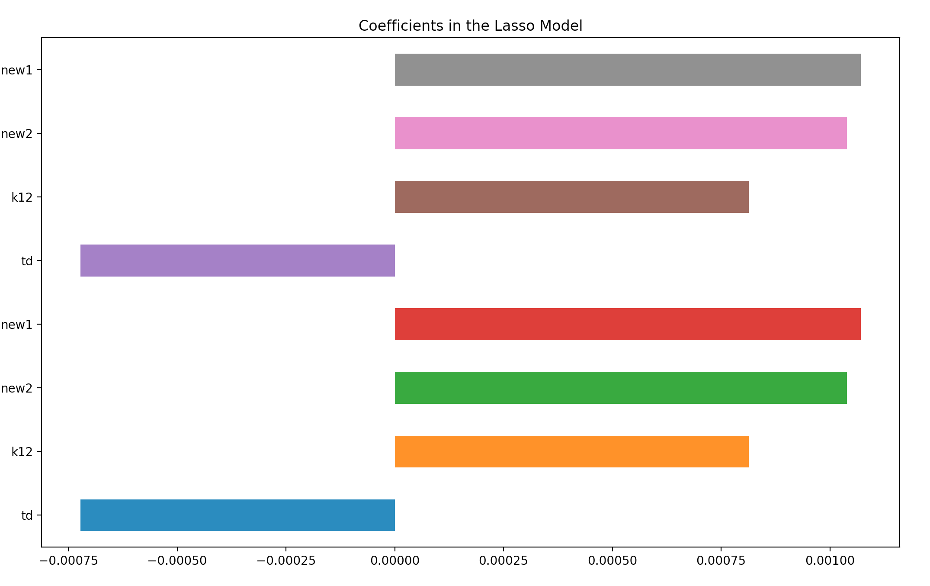Click the x-axis tick label −0.00025
The height and width of the screenshot is (586, 930).
[286, 561]
